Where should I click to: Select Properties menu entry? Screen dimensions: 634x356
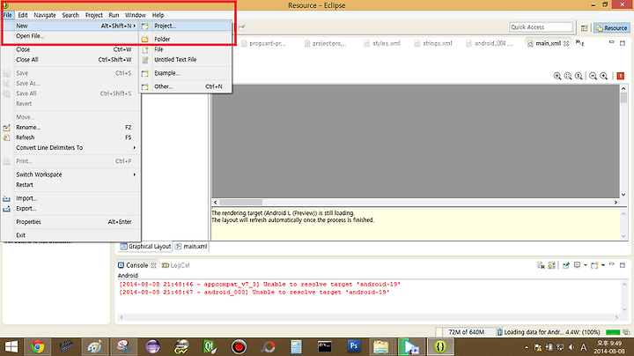coord(71,222)
